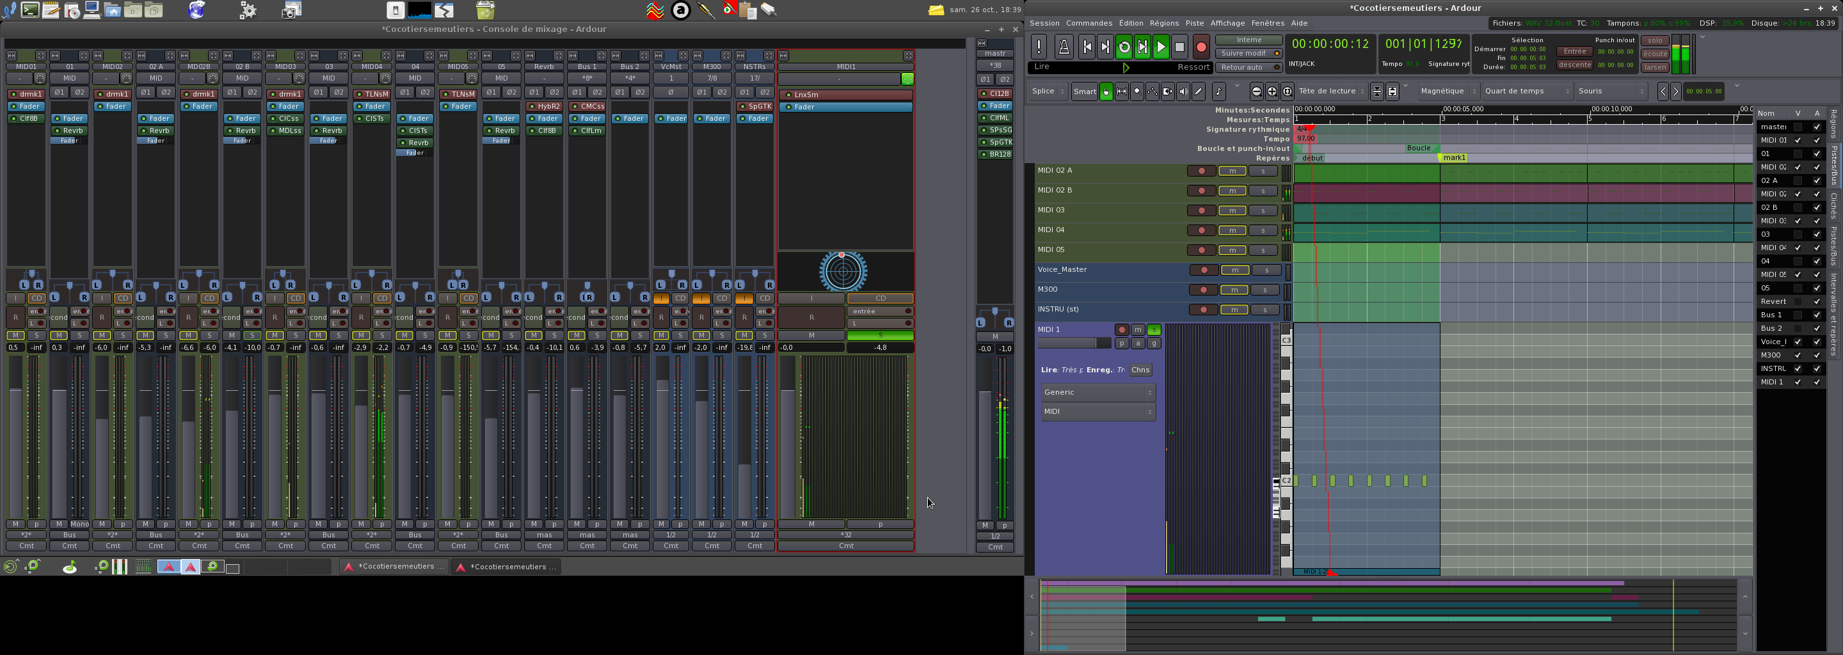1843x655 pixels.
Task: Select the Audition speaker tool
Action: point(1183,91)
